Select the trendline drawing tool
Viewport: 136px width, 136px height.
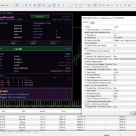click(x=72, y=5)
